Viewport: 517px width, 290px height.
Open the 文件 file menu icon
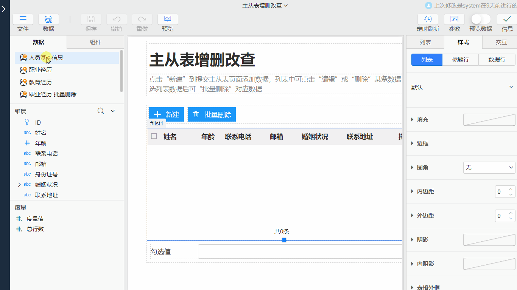[x=23, y=19]
